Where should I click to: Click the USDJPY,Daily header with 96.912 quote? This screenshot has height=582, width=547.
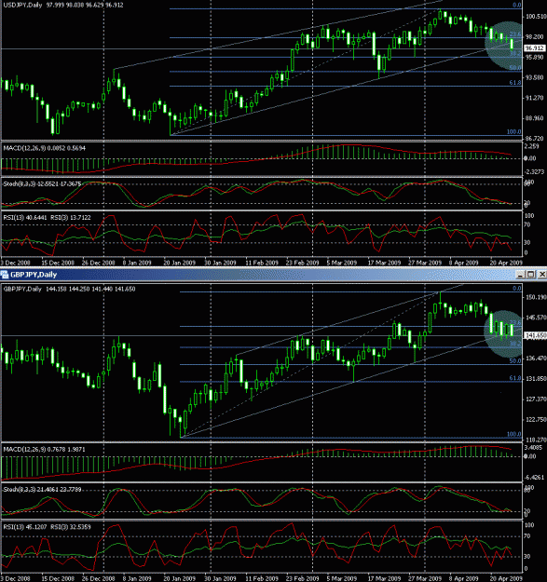(x=63, y=6)
